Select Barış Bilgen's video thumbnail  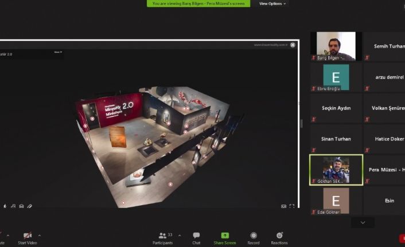click(x=333, y=46)
